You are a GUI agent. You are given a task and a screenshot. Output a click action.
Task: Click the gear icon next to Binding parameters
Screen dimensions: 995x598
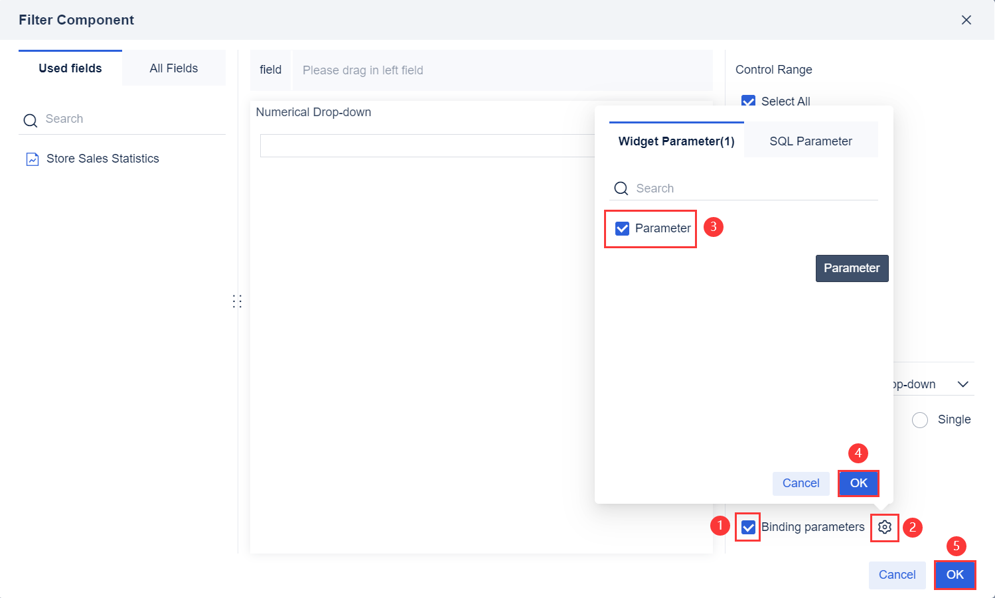tap(884, 527)
